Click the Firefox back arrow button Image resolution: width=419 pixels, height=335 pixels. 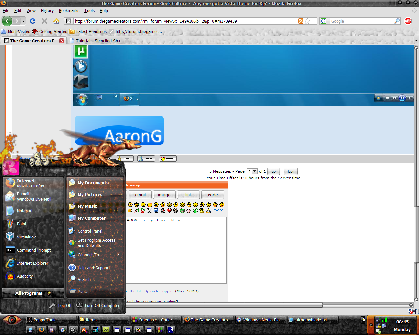(7, 21)
